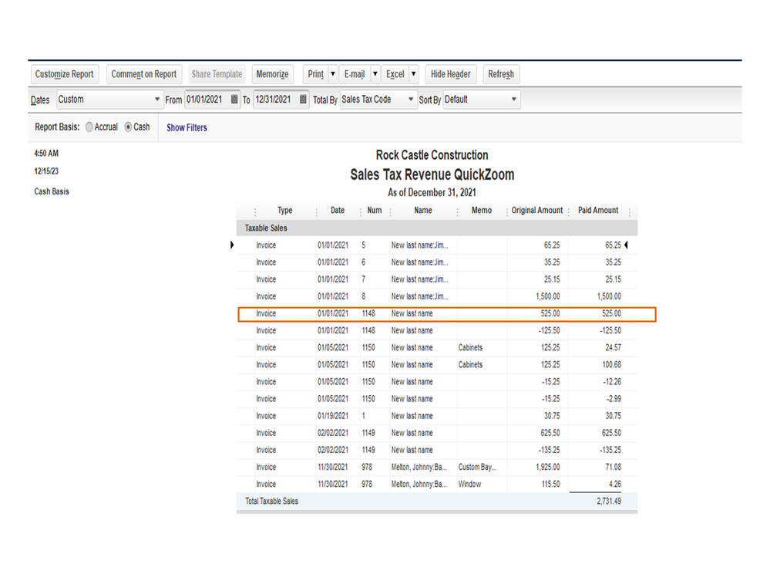The height and width of the screenshot is (578, 770).
Task: Click the E-mail button
Action: click(354, 74)
